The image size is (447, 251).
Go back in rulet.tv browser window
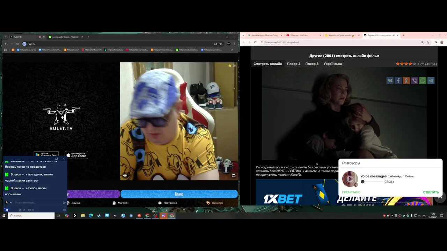coord(6,44)
